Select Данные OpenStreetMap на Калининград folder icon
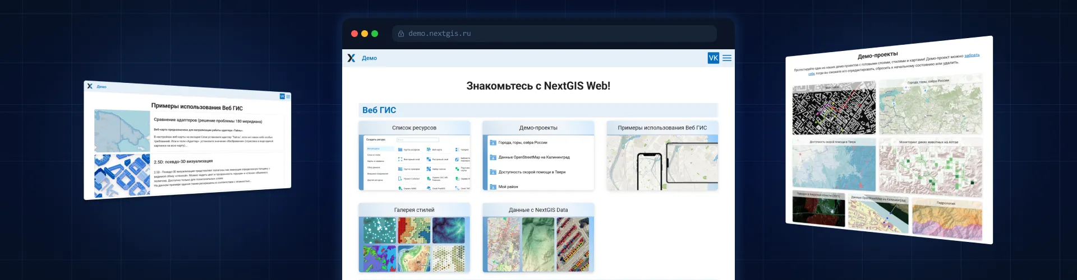The image size is (1077, 280). (493, 157)
